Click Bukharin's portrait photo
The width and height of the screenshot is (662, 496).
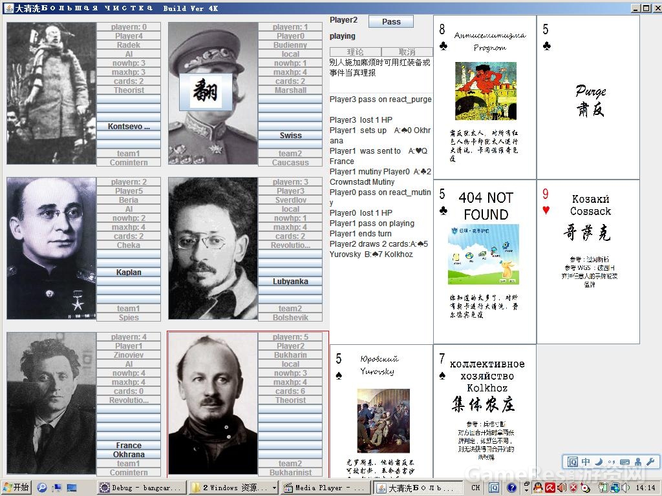click(213, 403)
